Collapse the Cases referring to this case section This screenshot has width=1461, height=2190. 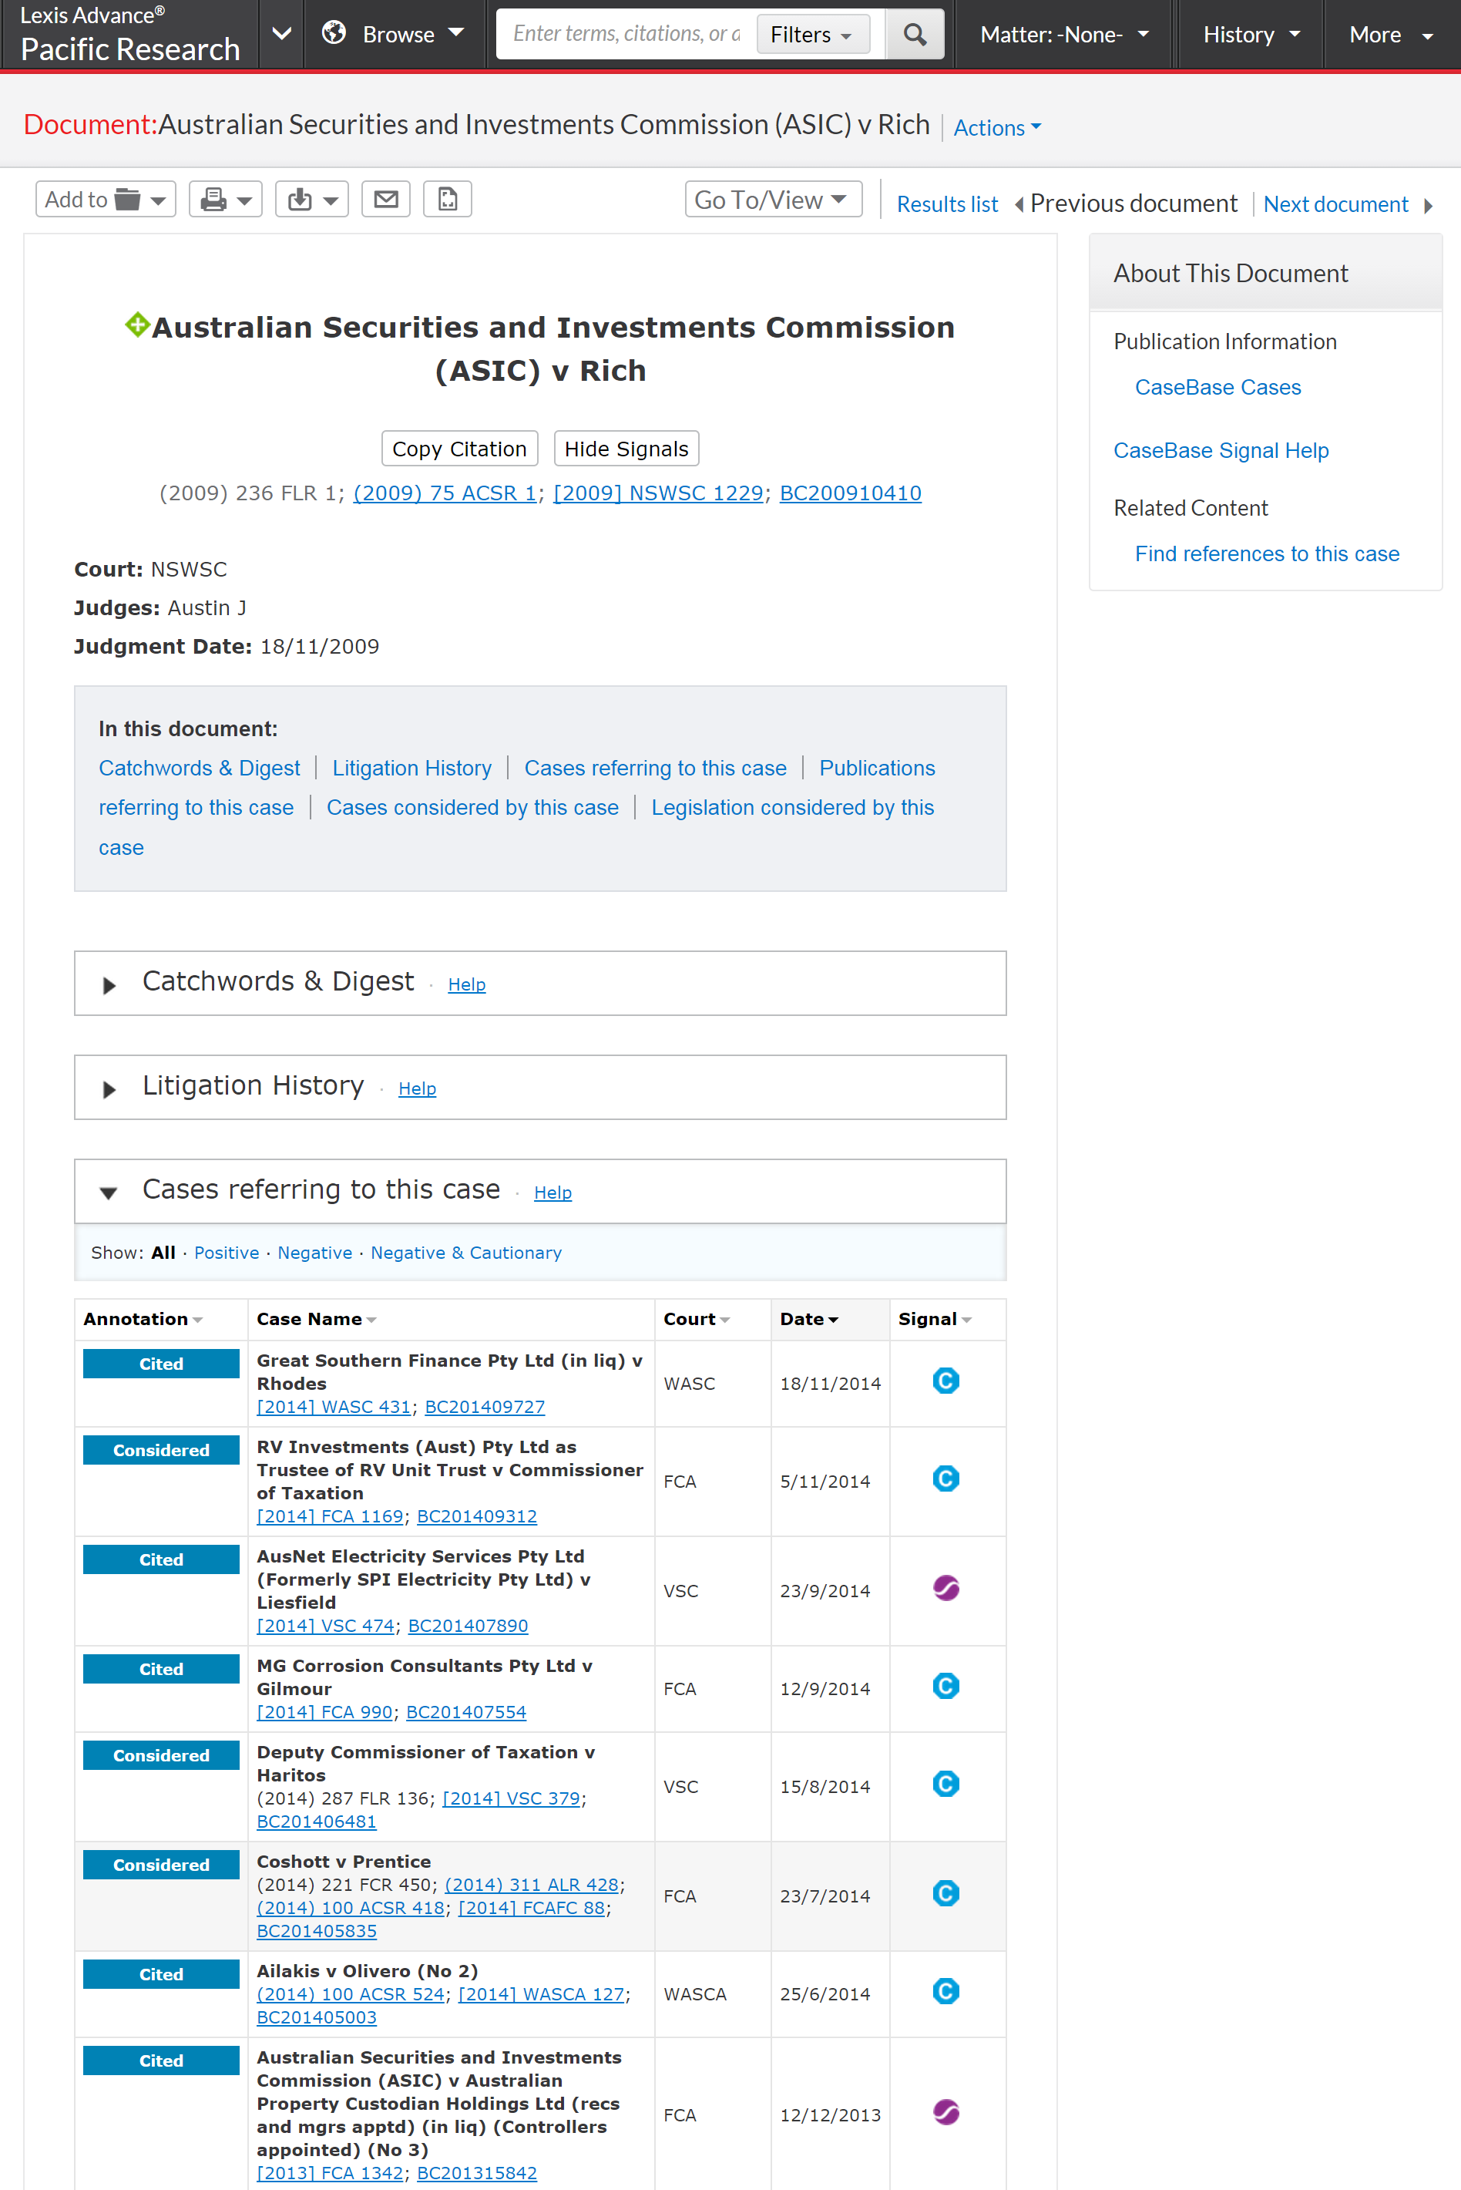[109, 1193]
